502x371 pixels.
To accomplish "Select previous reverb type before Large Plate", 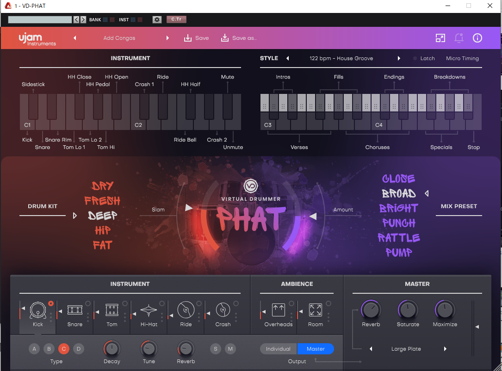I will point(371,349).
